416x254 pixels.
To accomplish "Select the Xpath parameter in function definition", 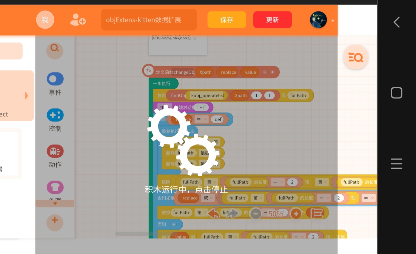I will (205, 72).
